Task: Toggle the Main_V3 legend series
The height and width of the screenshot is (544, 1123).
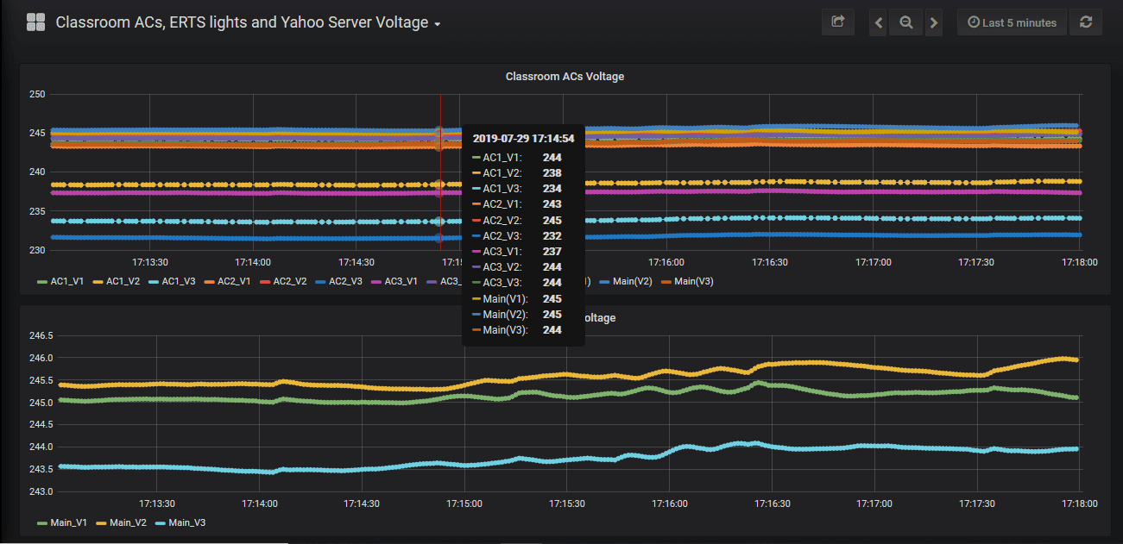Action: click(186, 522)
